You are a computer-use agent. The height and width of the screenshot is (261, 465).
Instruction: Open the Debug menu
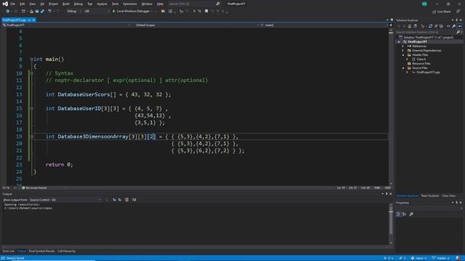[78, 4]
